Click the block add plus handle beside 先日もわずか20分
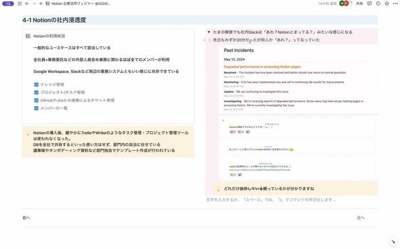The width and height of the screenshot is (400, 249). [x=204, y=40]
